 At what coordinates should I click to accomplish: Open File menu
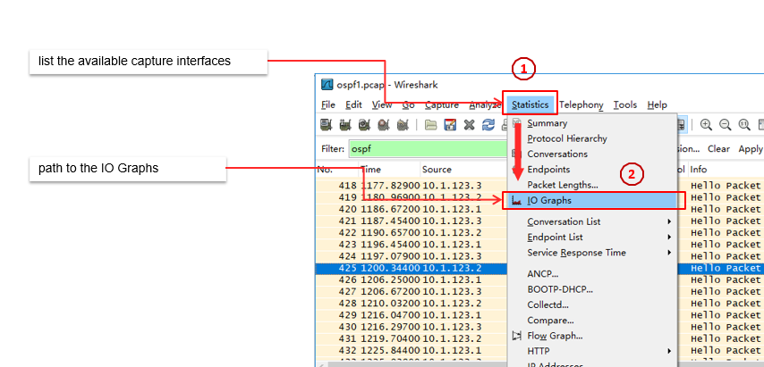[x=328, y=105]
